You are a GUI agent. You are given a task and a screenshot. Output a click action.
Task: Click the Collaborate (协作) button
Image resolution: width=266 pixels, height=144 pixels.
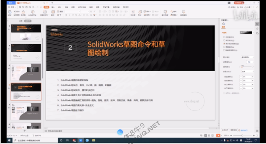(240, 7)
